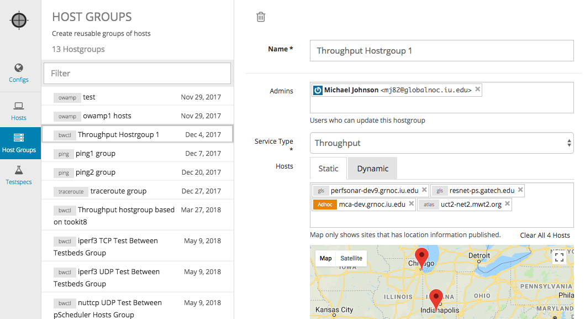Switch to the Dynamic hosts tab

(x=373, y=169)
